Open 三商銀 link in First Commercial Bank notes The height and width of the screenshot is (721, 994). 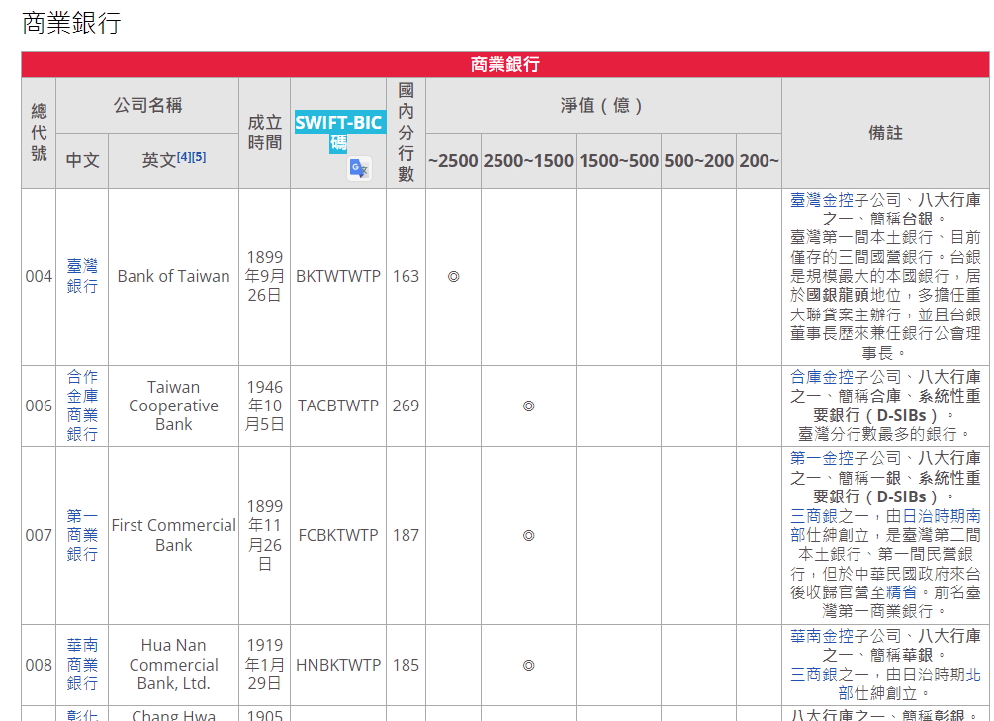(814, 516)
